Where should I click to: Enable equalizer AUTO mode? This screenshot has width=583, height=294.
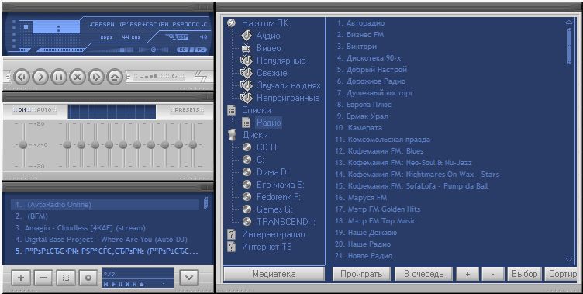pyautogui.click(x=45, y=110)
